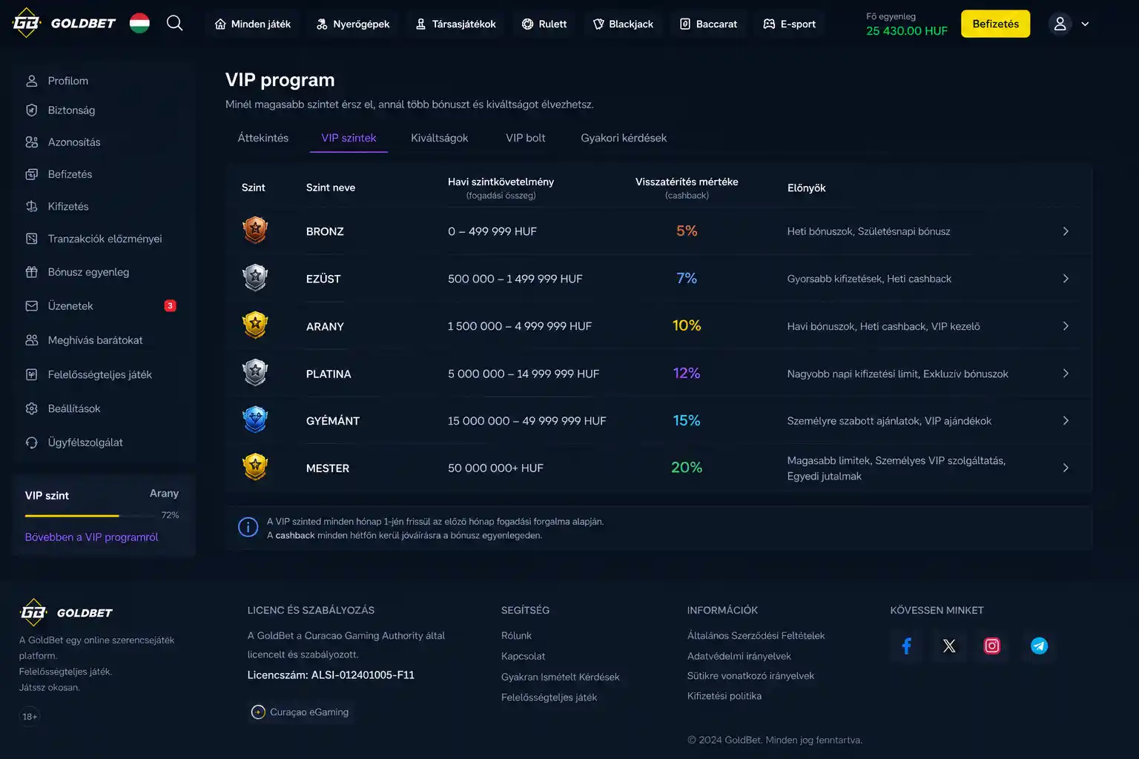
Task: Open the Instagram social icon
Action: 992,646
